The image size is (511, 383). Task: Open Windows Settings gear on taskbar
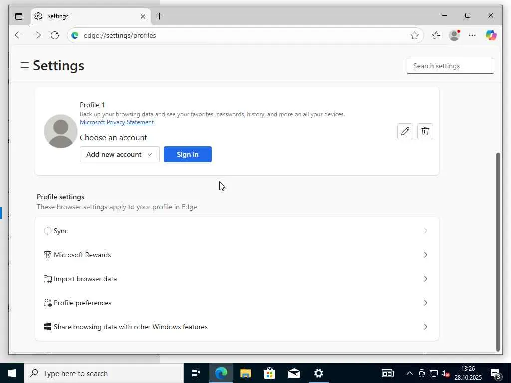(319, 373)
